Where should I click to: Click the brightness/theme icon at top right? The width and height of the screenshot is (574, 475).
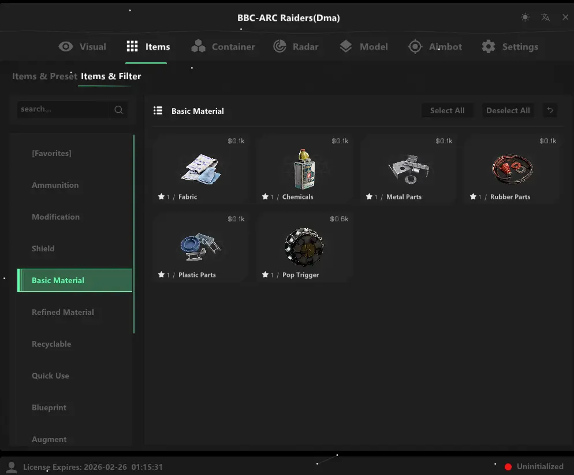(525, 17)
